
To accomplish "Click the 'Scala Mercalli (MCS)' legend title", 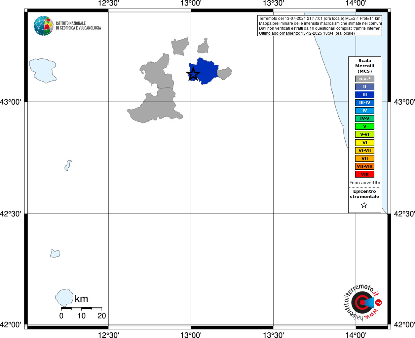I will coord(365,66).
